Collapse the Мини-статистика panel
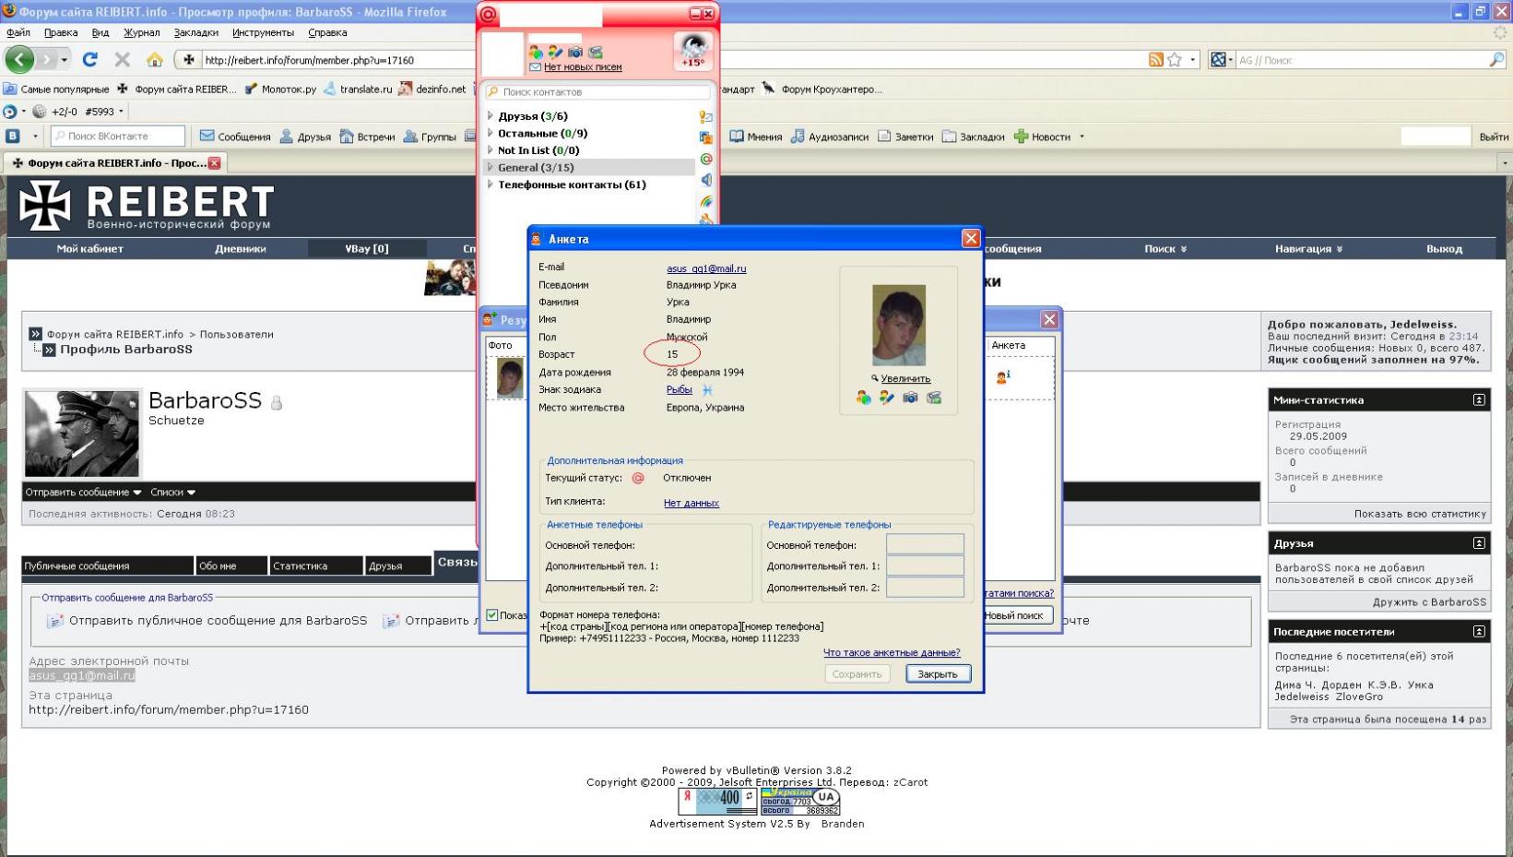Viewport: 1513px width, 857px height. 1478,400
